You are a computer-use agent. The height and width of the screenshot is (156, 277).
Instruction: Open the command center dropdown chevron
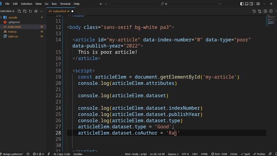tap(219, 4)
